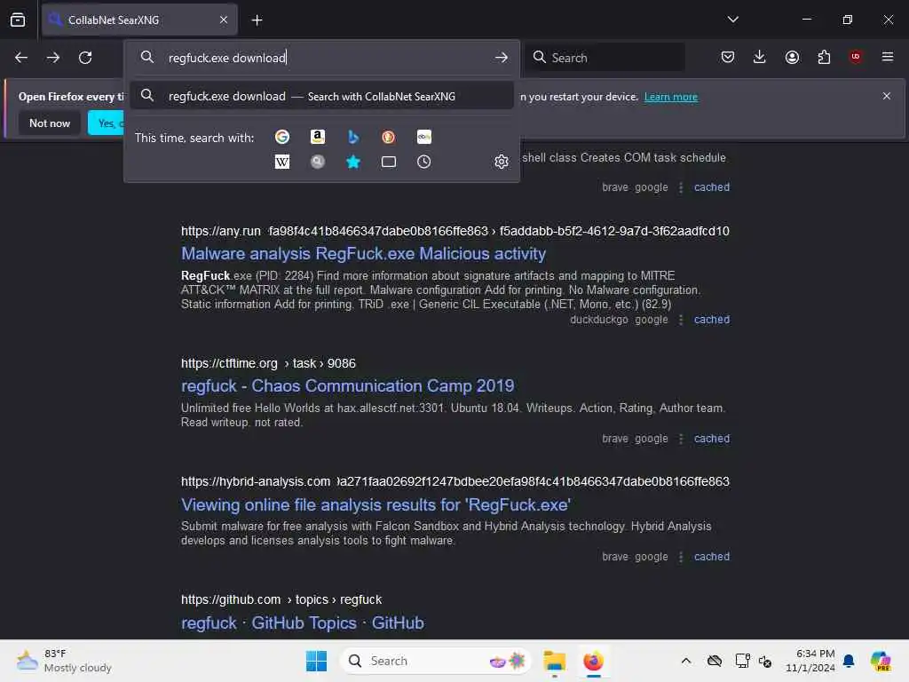This screenshot has height=682, width=909.
Task: Click Not now button
Action: 50,123
